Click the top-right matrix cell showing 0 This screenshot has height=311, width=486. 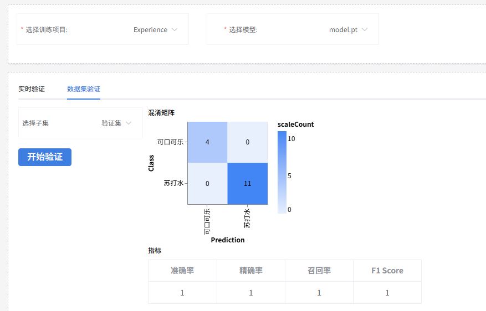coord(247,142)
